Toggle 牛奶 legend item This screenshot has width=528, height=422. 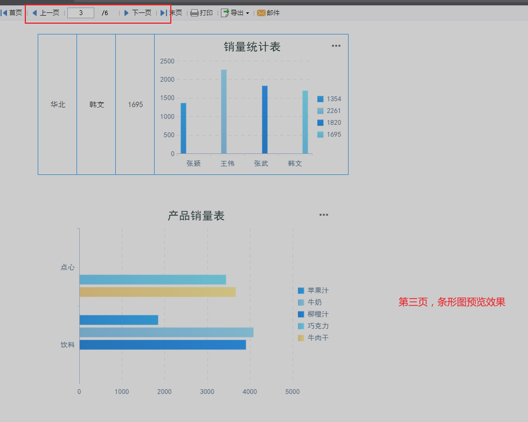[x=310, y=302]
